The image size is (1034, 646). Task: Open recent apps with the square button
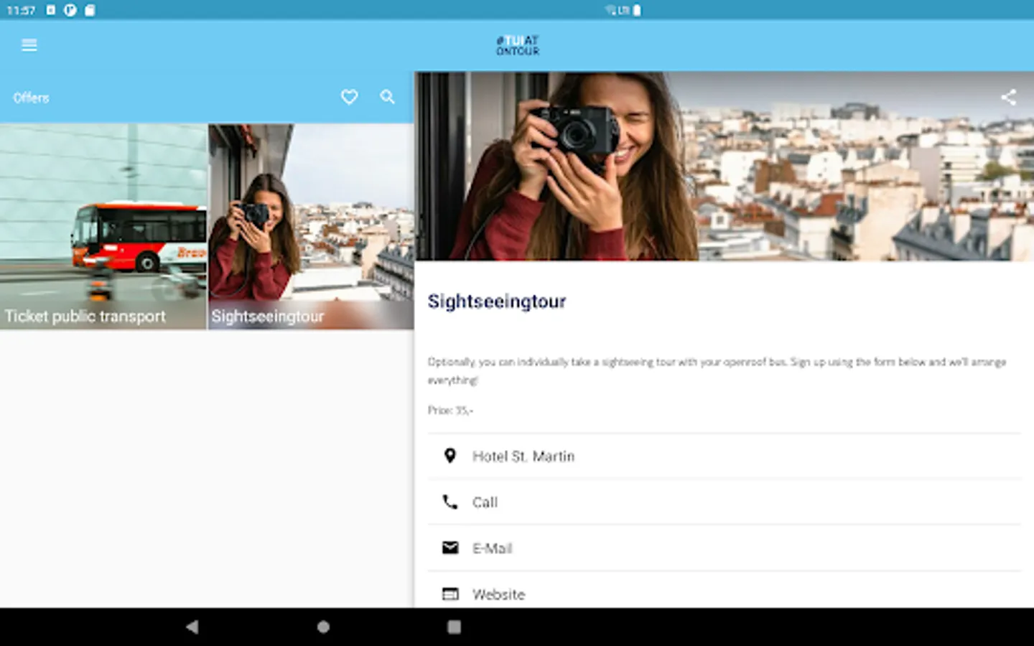tap(453, 627)
